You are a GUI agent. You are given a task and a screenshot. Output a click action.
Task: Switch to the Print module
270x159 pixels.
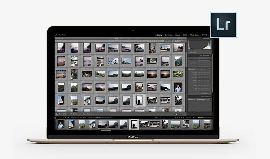point(205,35)
